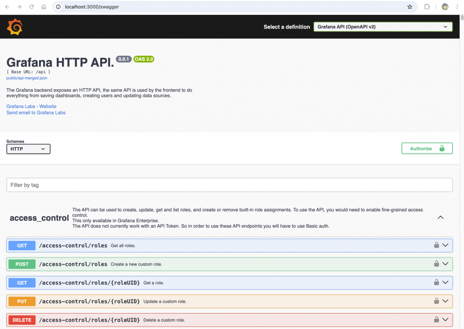View site information icon in address bar
The height and width of the screenshot is (329, 464).
click(x=58, y=7)
